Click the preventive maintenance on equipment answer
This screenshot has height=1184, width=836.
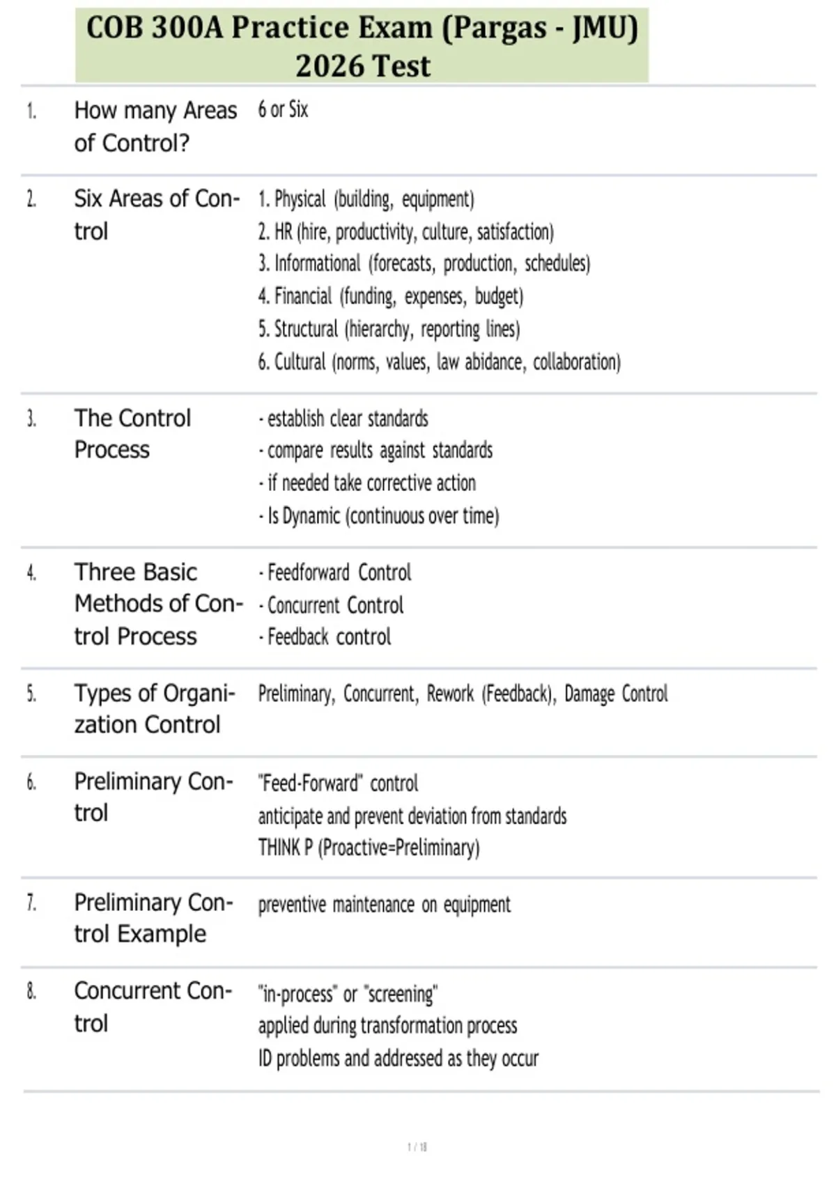click(x=384, y=904)
